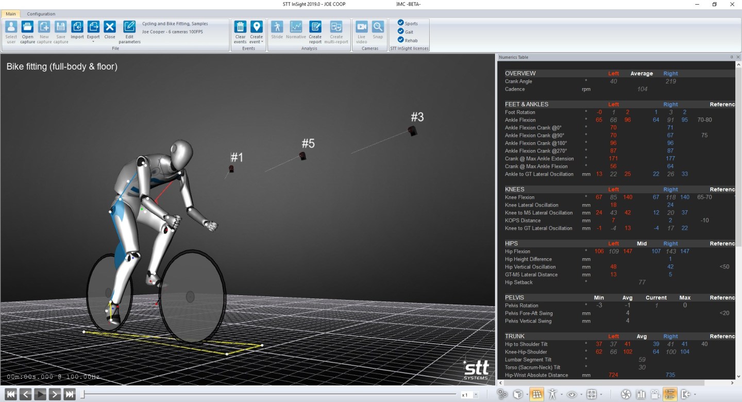Click the Clear events trash icon
This screenshot has width=742, height=402.
tap(240, 27)
